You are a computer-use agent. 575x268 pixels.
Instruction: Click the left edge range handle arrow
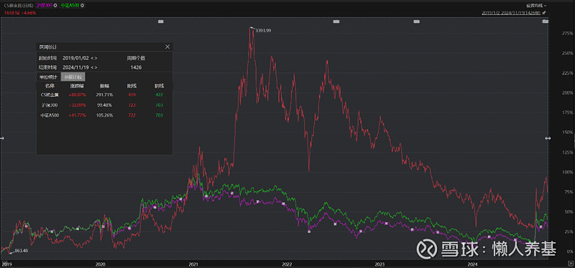click(1, 138)
